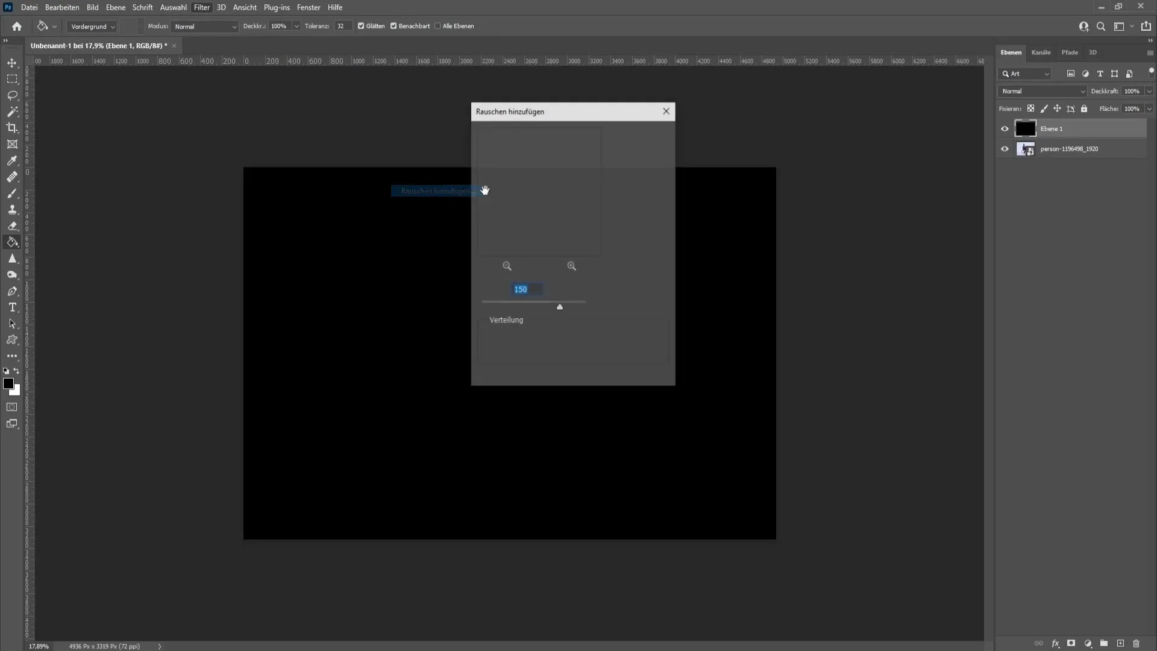This screenshot has width=1157, height=651.
Task: Enable the Alle Ebenen checkbox
Action: pos(437,26)
